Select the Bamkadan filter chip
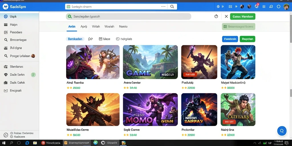The width and height of the screenshot is (292, 146). (75, 39)
